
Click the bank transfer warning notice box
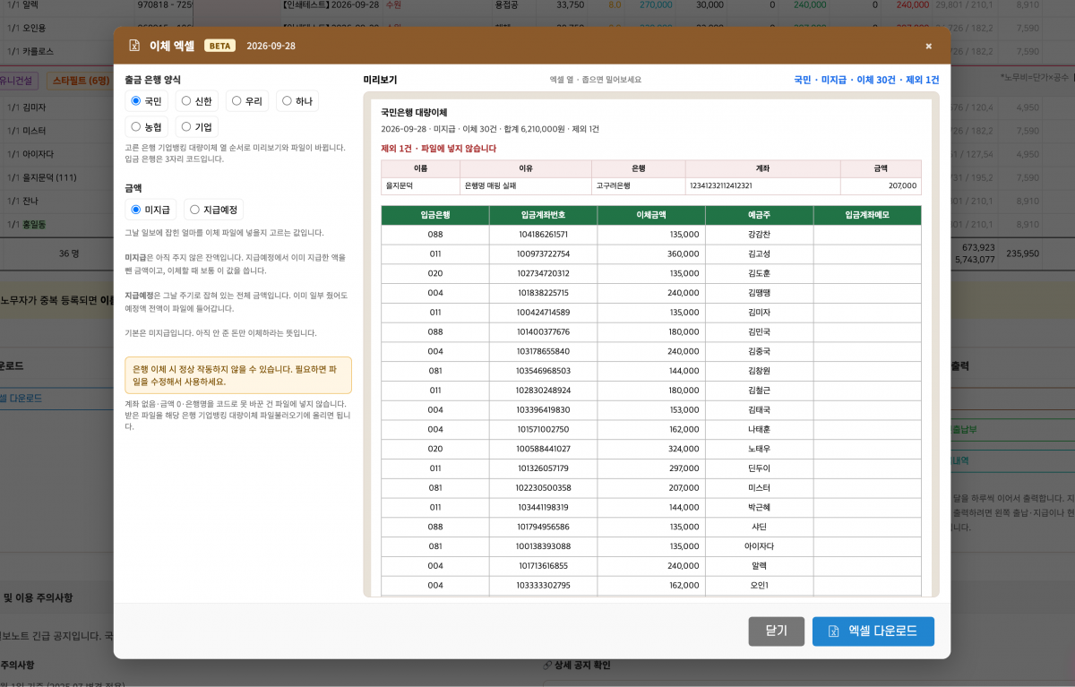pyautogui.click(x=238, y=375)
